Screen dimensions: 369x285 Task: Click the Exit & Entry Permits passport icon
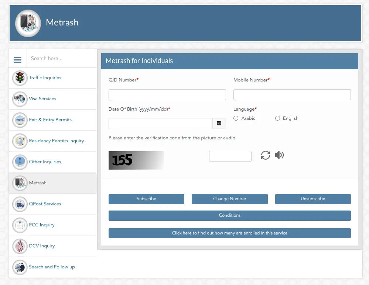20,120
